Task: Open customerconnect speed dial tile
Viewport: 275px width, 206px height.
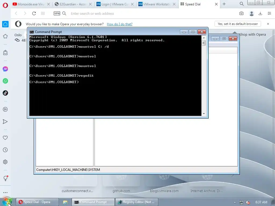Action: coord(78,191)
